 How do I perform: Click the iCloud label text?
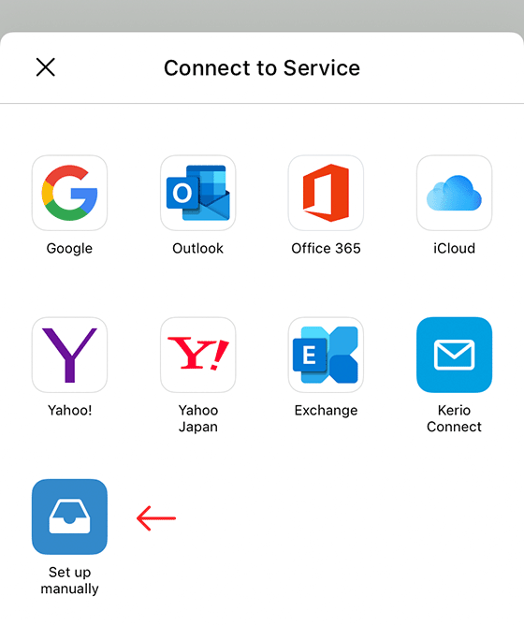[454, 248]
